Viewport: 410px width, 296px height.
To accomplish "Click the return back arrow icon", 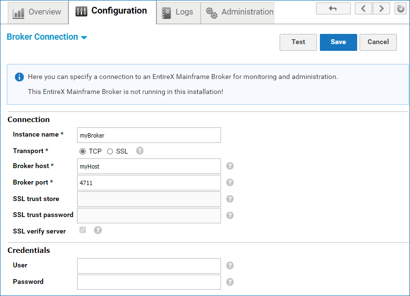I will click(333, 9).
